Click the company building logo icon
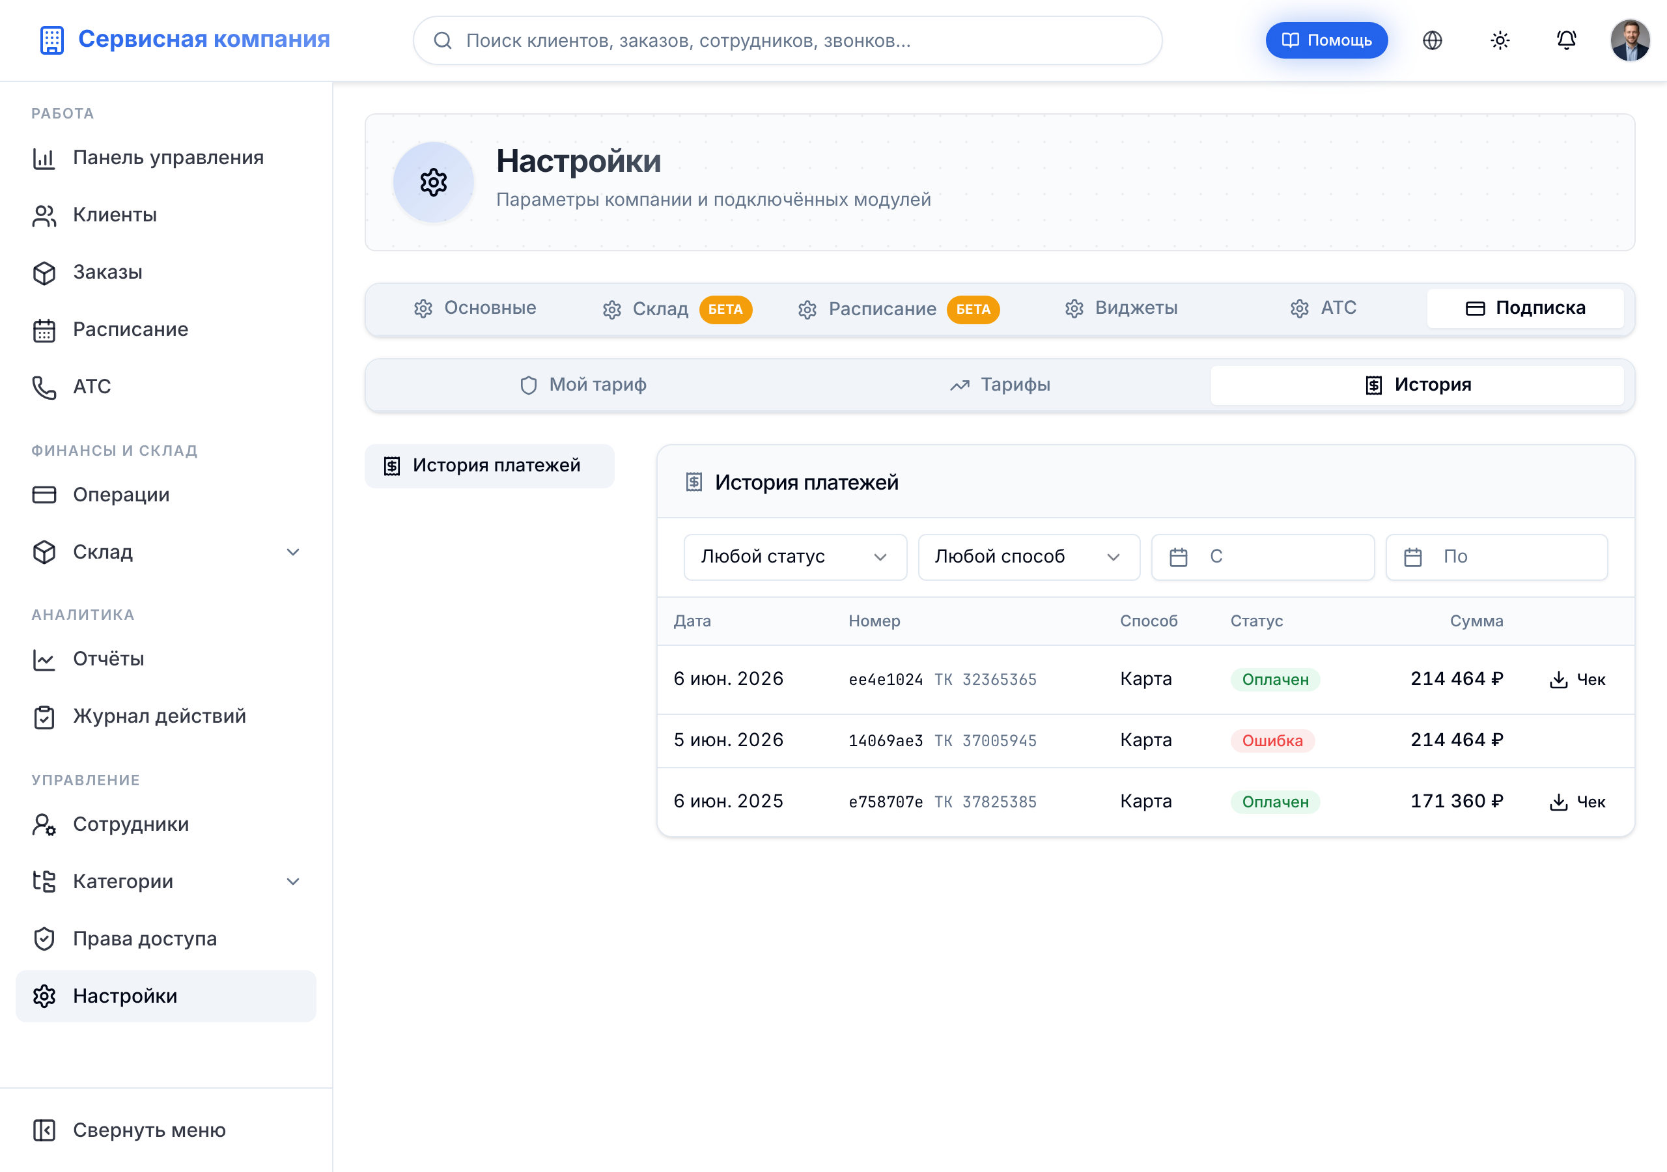1667x1172 pixels. 51,40
